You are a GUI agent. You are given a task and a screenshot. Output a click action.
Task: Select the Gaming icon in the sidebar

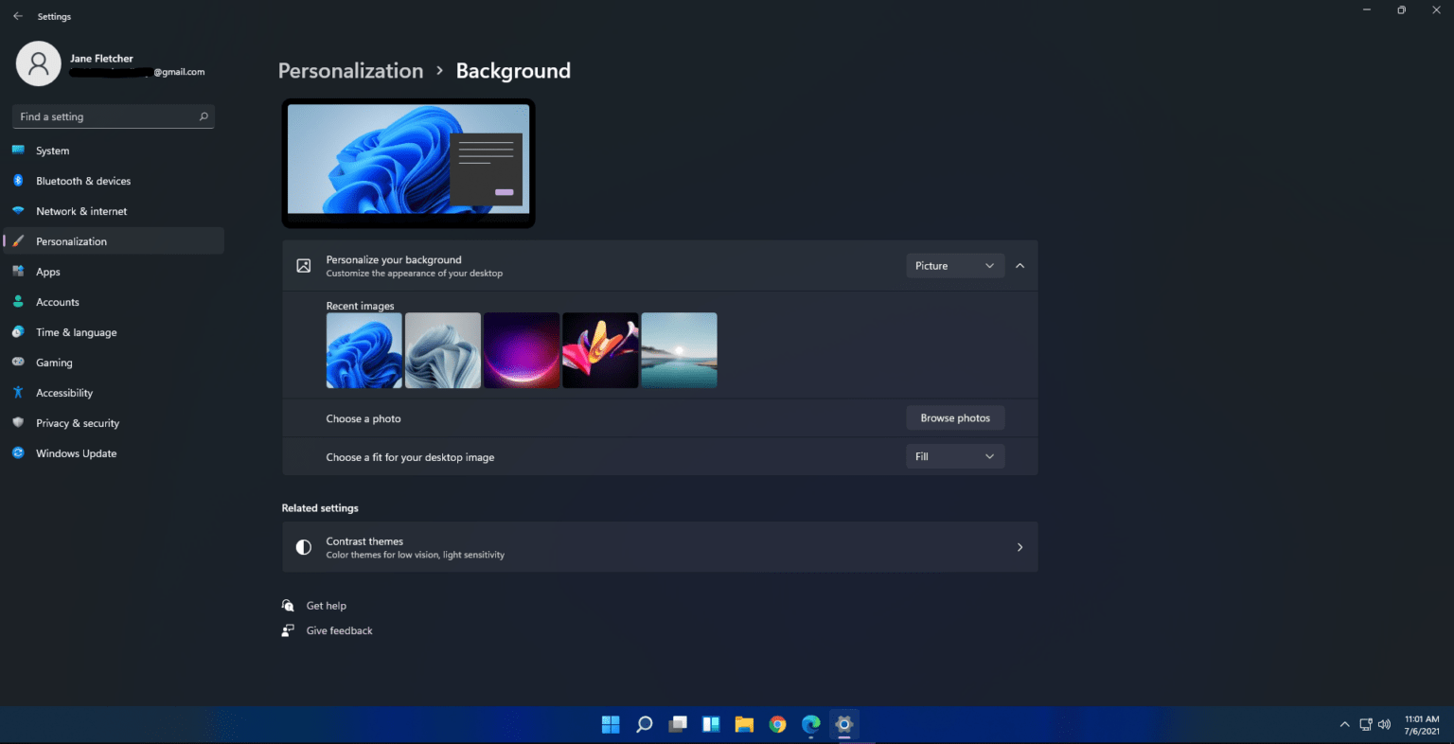point(19,362)
